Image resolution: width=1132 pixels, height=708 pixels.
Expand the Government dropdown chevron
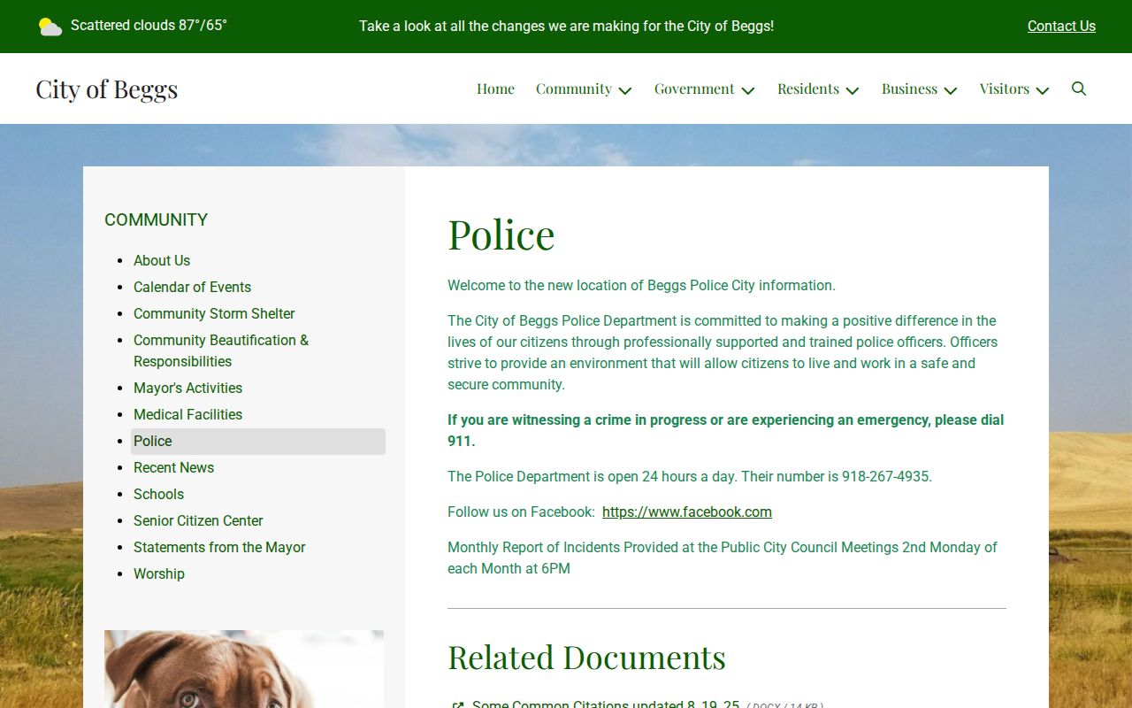[x=748, y=90]
